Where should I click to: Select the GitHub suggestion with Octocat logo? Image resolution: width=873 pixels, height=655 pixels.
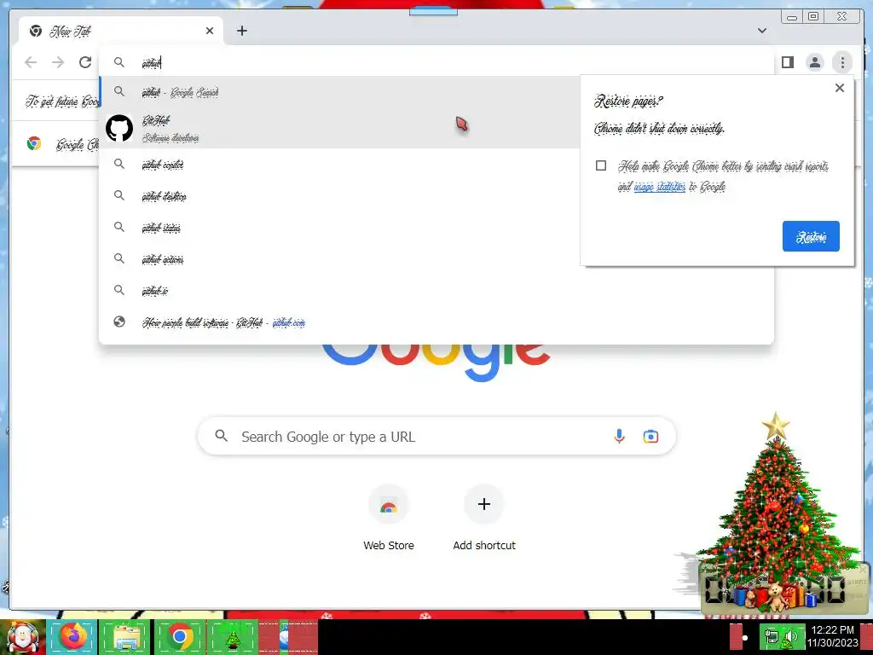click(339, 129)
